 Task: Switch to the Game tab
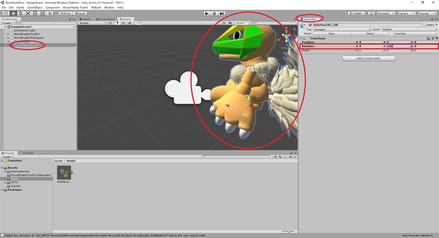point(85,19)
